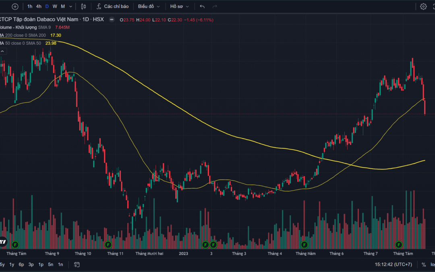This screenshot has width=435, height=272.
Task: Open the Biểu đồ dropdown menu
Action: coord(149,6)
